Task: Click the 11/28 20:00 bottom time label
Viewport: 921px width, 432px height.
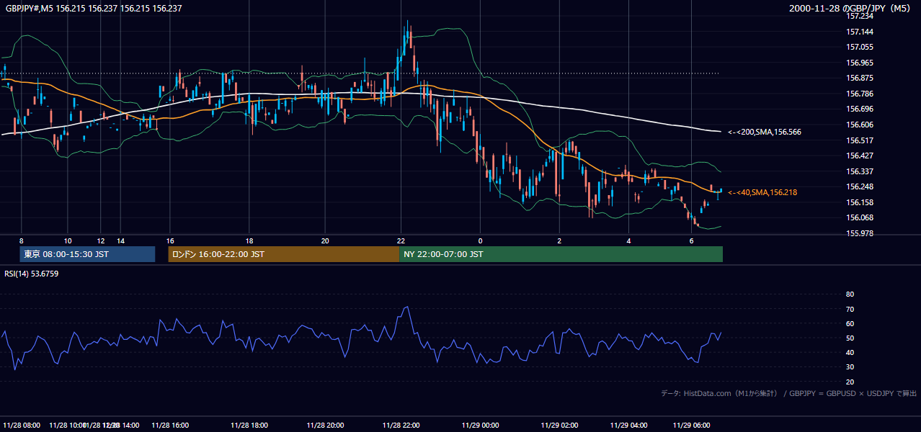Action: 325,425
